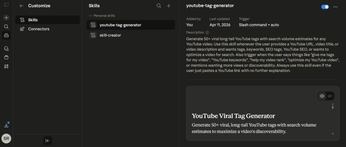Image resolution: width=346 pixels, height=147 pixels.
Task: Switch to source code view
Action: [x=330, y=96]
